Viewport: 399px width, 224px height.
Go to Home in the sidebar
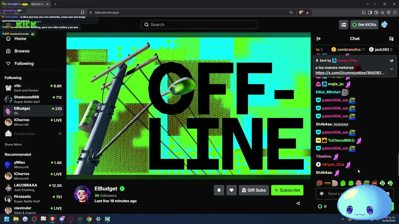point(20,39)
